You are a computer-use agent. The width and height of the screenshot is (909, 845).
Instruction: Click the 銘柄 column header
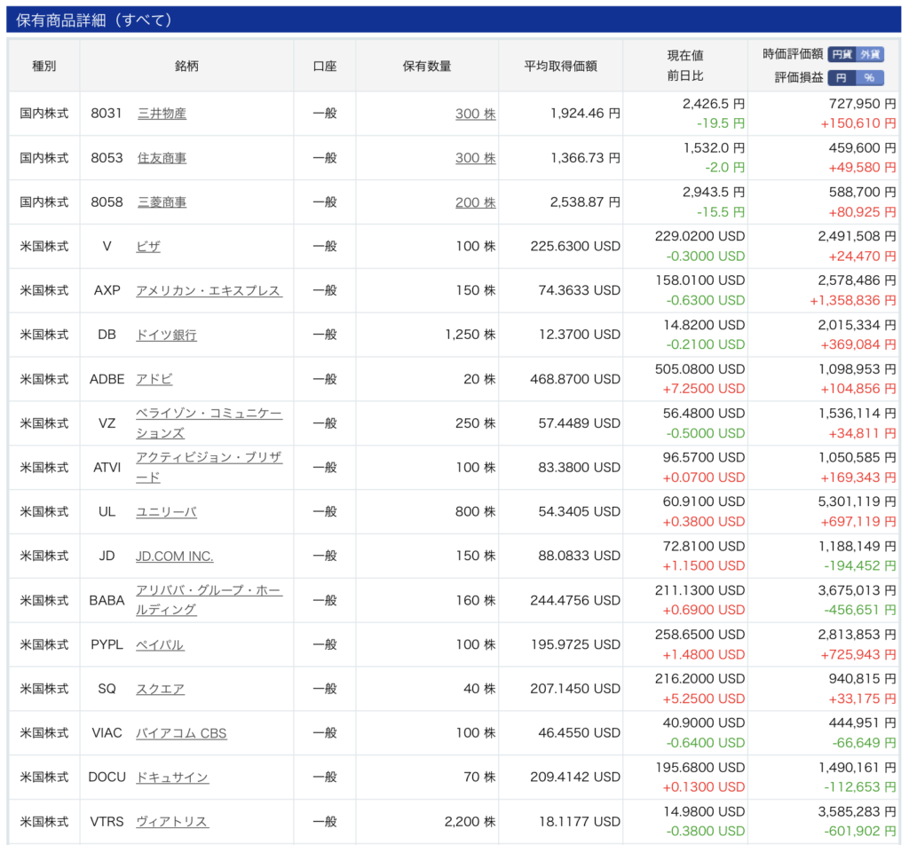[186, 66]
